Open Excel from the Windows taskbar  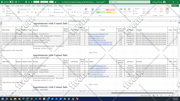pos(28,99)
